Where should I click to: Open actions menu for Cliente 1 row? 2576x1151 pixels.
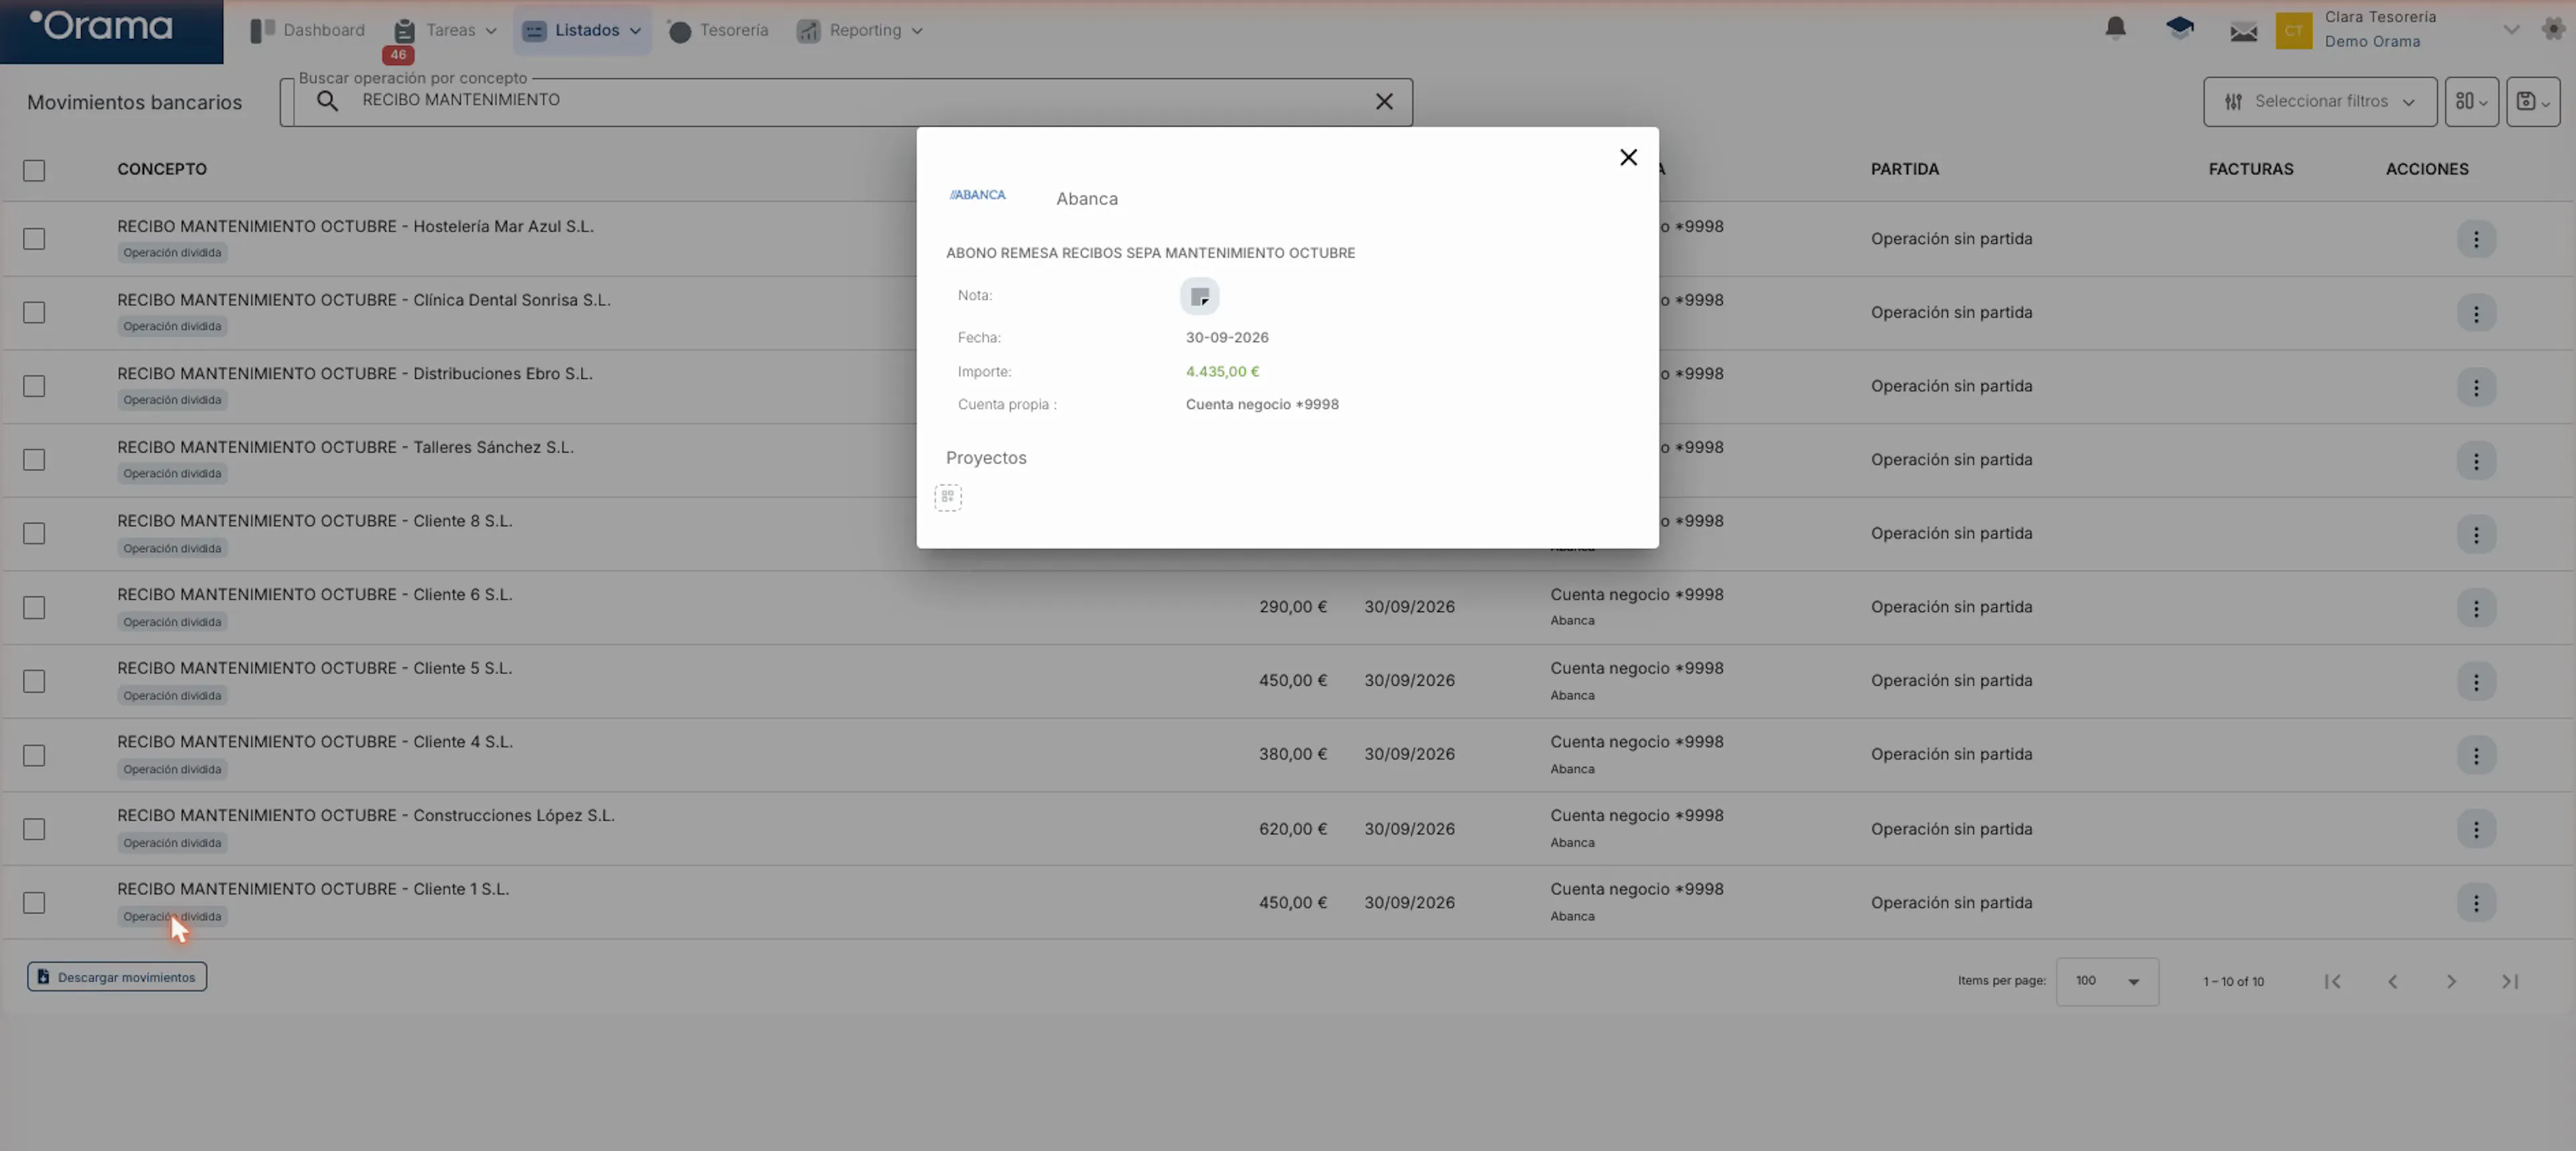pyautogui.click(x=2475, y=902)
